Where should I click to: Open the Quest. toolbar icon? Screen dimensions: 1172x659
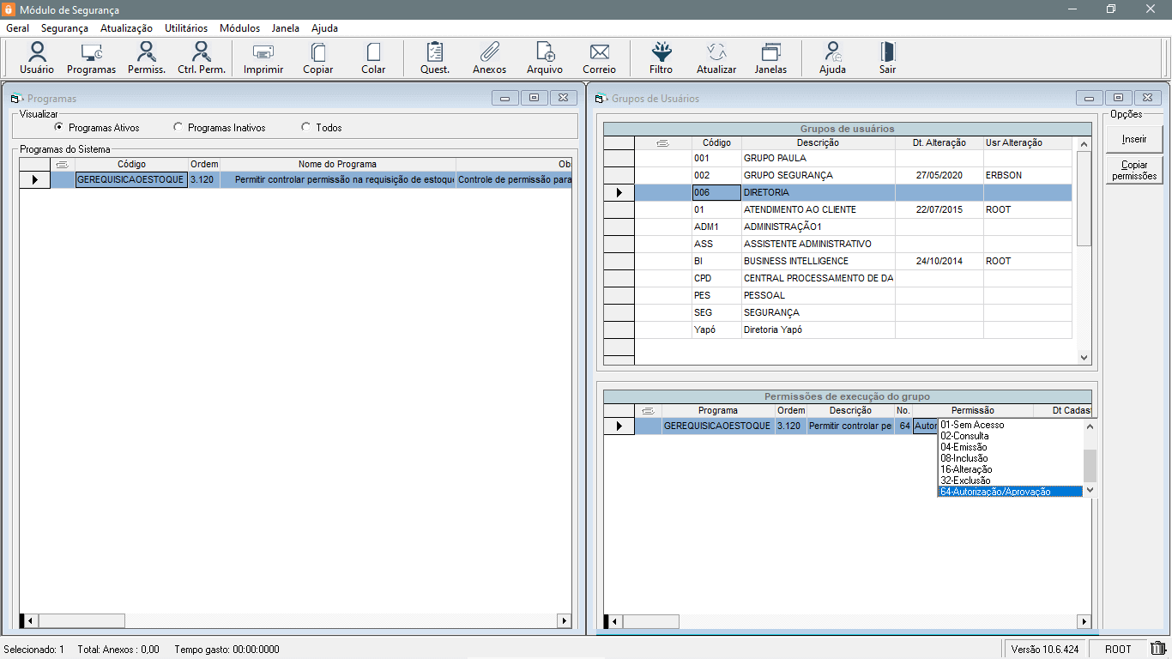435,58
